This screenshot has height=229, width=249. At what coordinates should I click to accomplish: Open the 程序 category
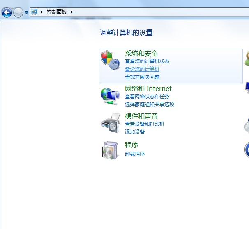pos(131,145)
